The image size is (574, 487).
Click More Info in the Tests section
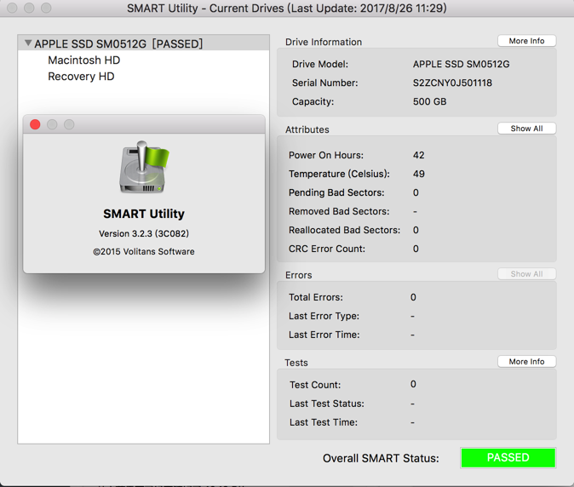(527, 362)
